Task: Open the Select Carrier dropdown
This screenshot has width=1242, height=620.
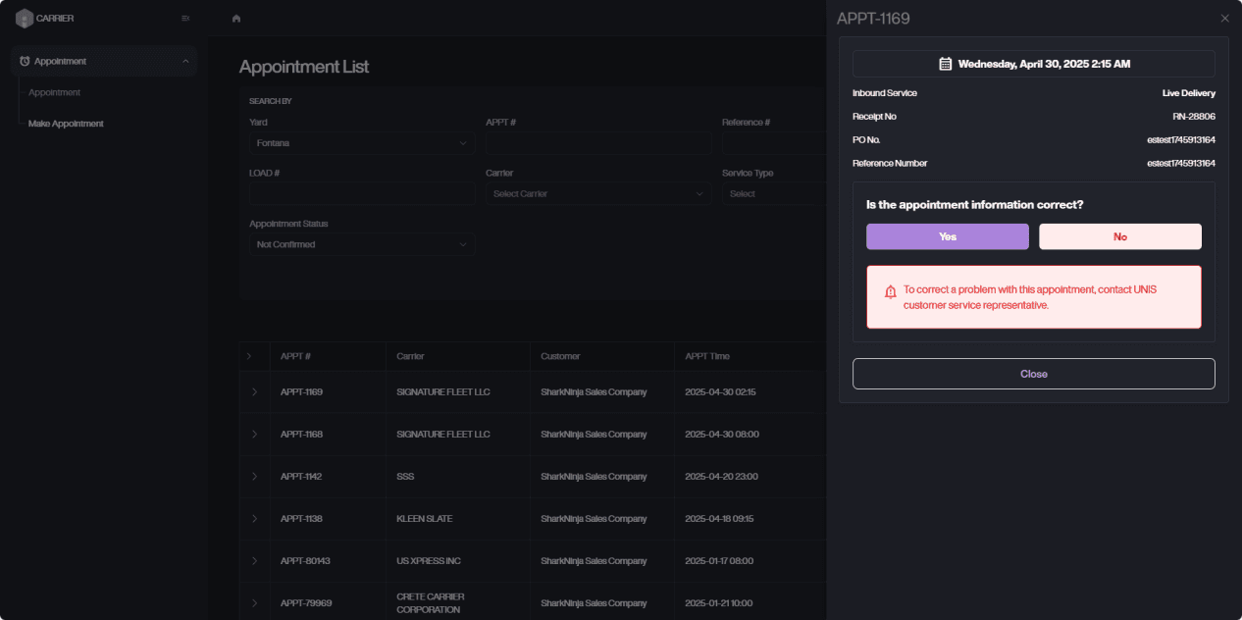Action: 597,194
